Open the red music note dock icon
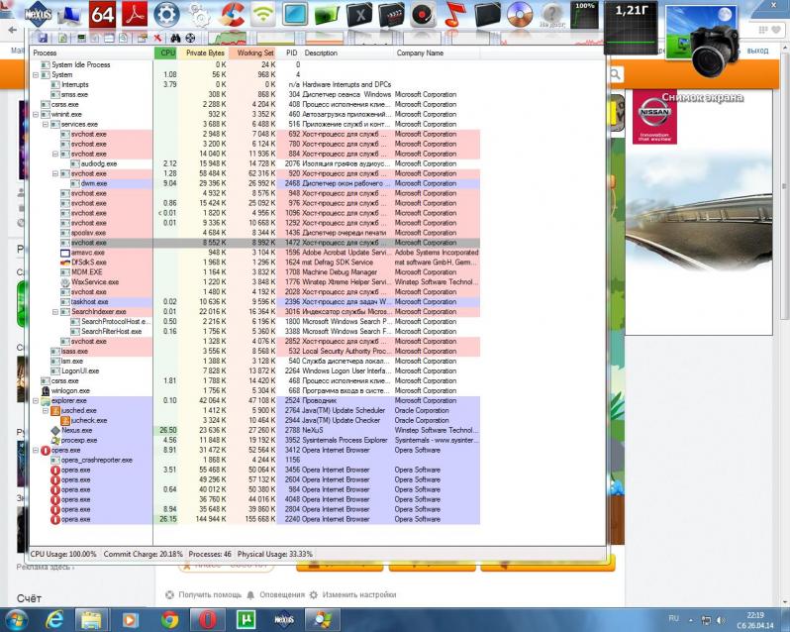790x632 pixels. point(455,14)
